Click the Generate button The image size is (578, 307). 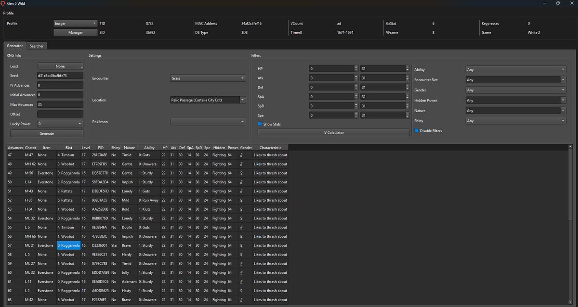pyautogui.click(x=47, y=133)
